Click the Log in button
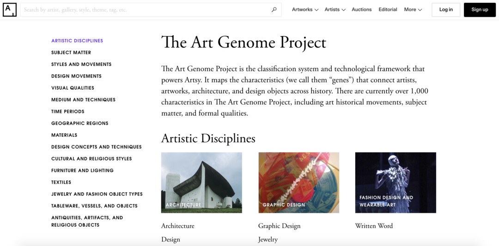 [446, 10]
